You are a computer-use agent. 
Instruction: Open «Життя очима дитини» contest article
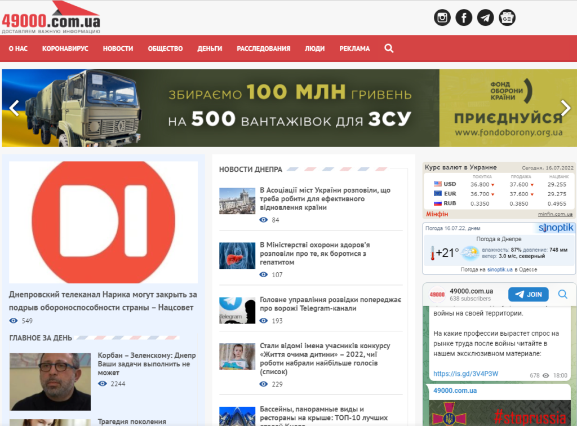(x=325, y=358)
